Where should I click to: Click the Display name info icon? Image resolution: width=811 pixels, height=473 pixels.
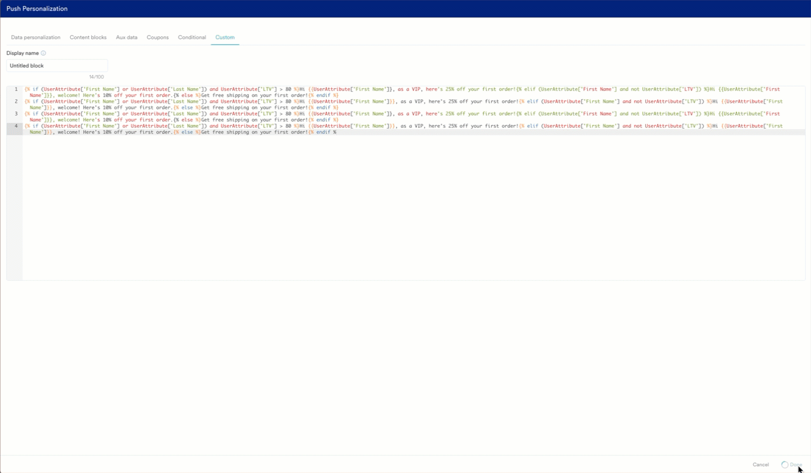43,53
